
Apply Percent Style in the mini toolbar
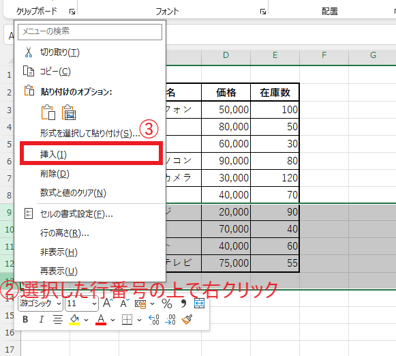pyautogui.click(x=167, y=303)
